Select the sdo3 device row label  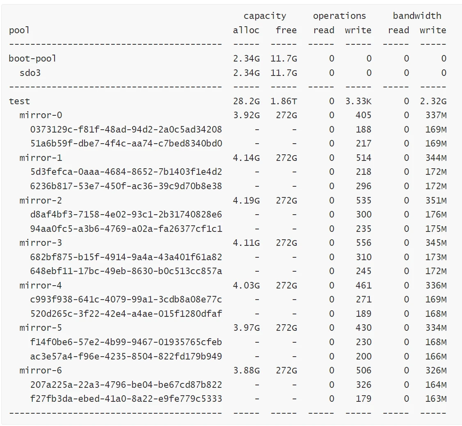point(30,73)
